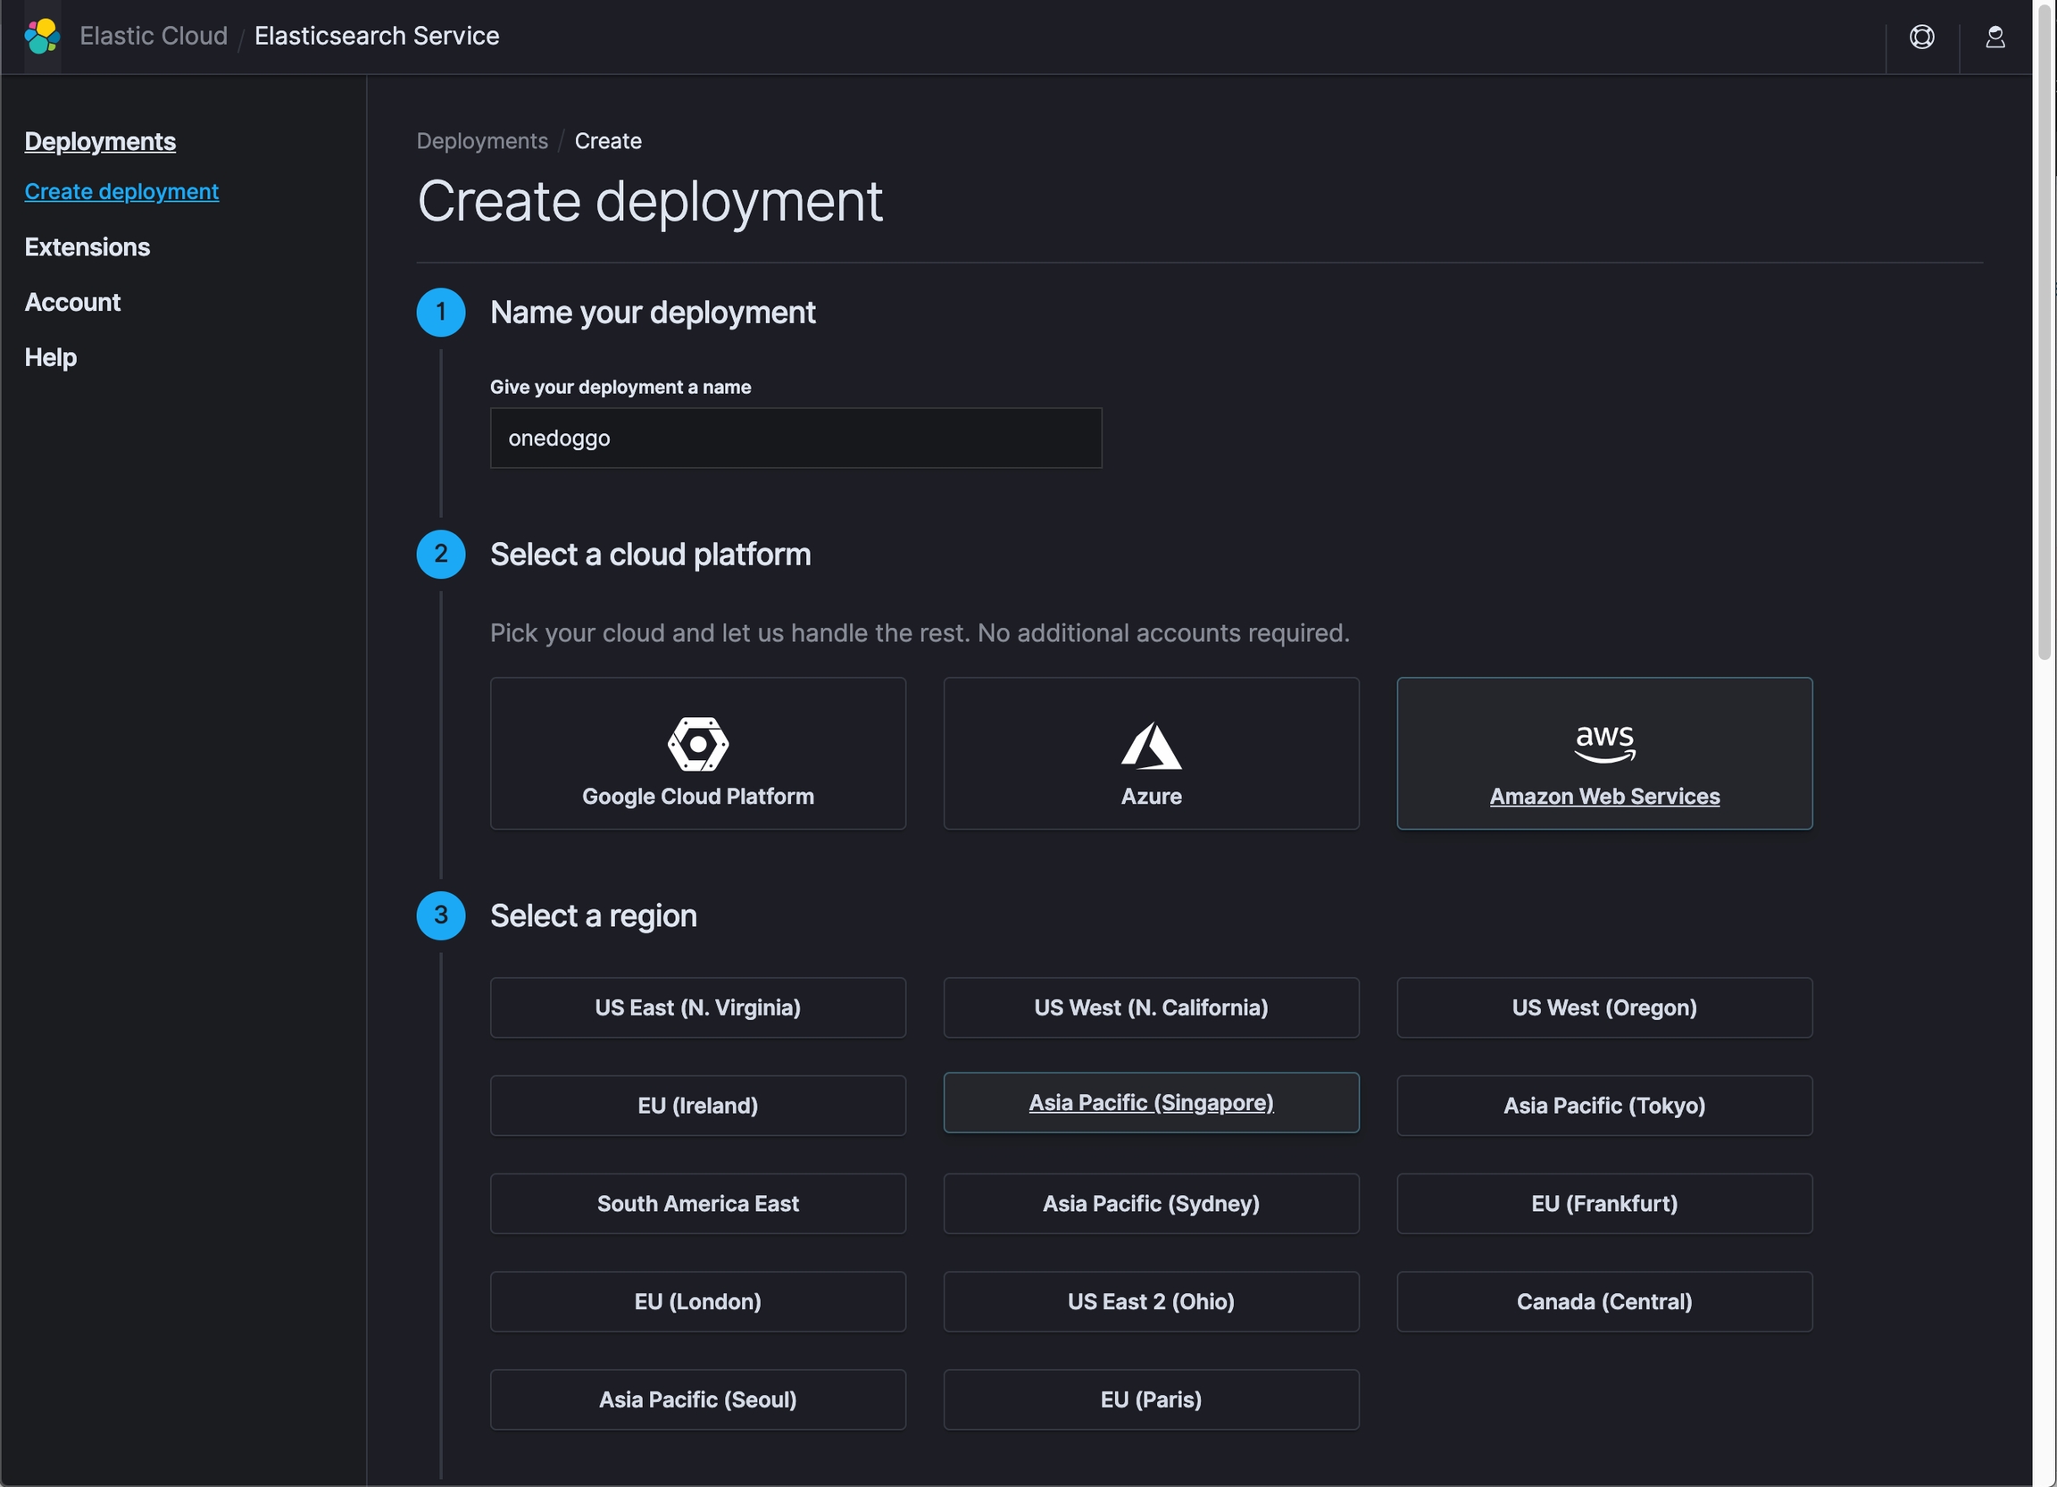Click the step 3 circle marker

pos(441,915)
